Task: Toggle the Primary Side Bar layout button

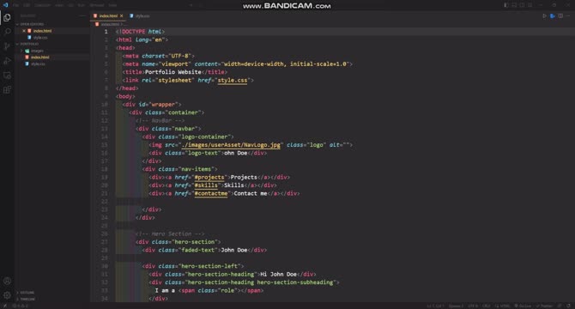Action: 506,5
